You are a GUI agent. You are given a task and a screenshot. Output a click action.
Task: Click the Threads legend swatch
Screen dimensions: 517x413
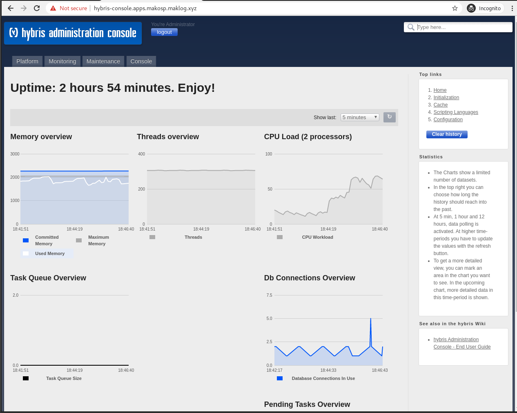[152, 237]
